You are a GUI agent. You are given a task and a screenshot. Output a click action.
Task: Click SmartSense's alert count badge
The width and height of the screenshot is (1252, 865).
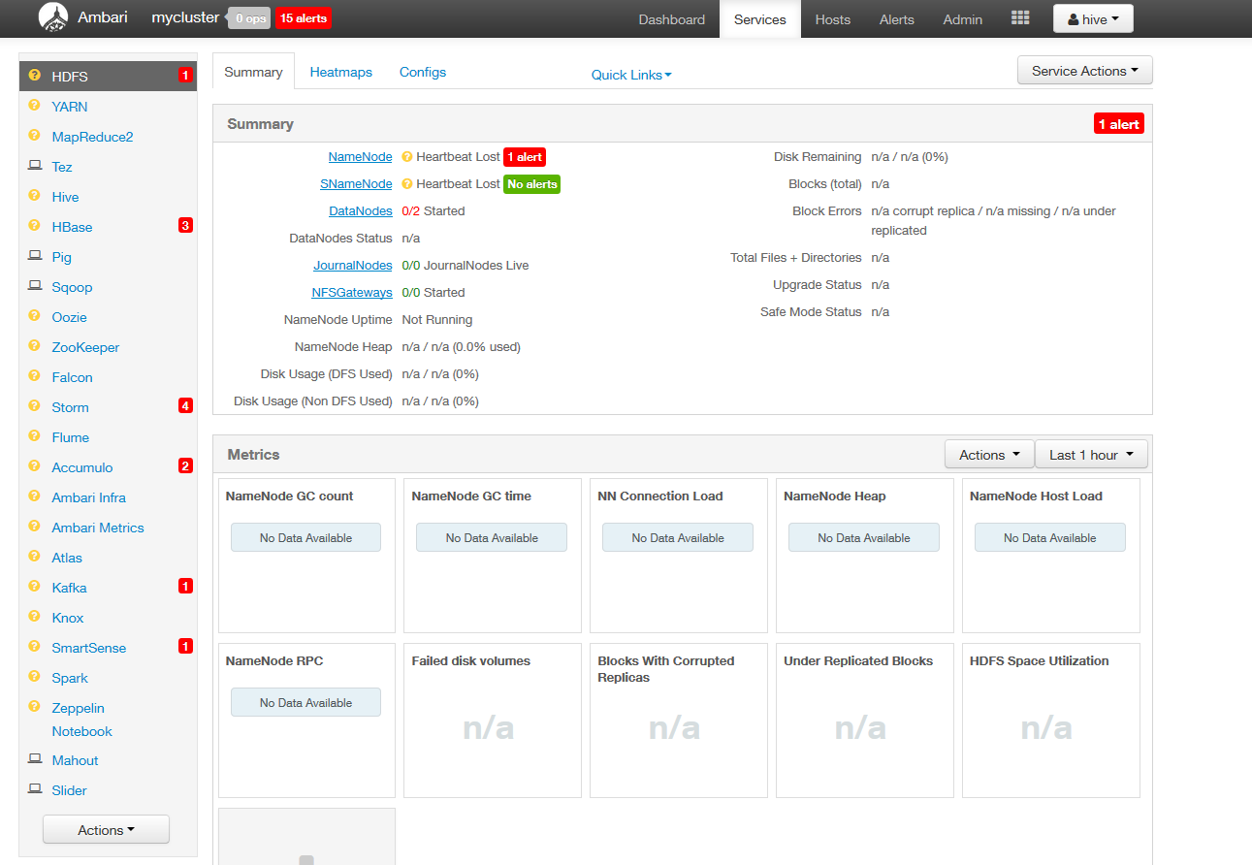pos(184,645)
